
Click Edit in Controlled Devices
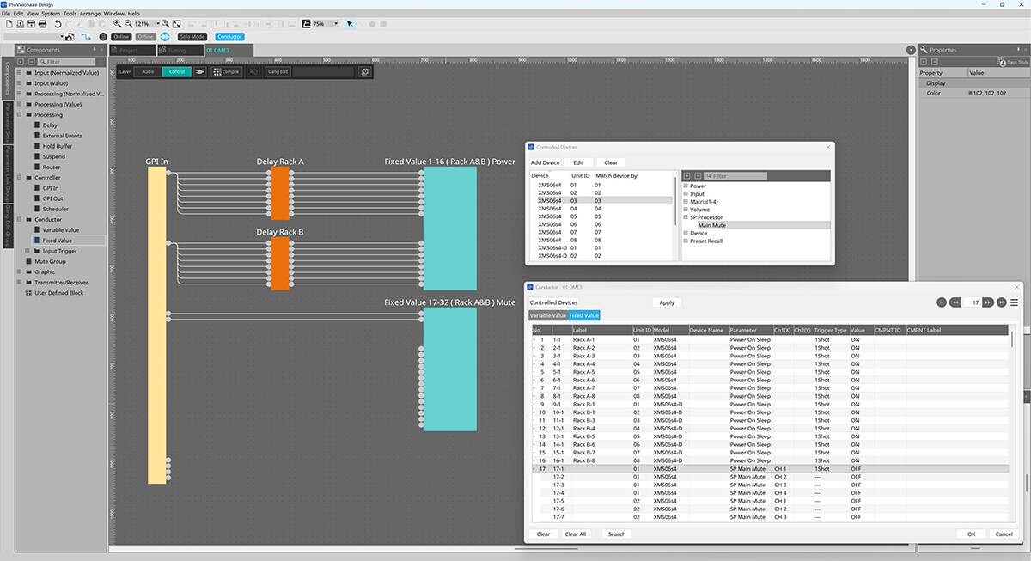[578, 162]
